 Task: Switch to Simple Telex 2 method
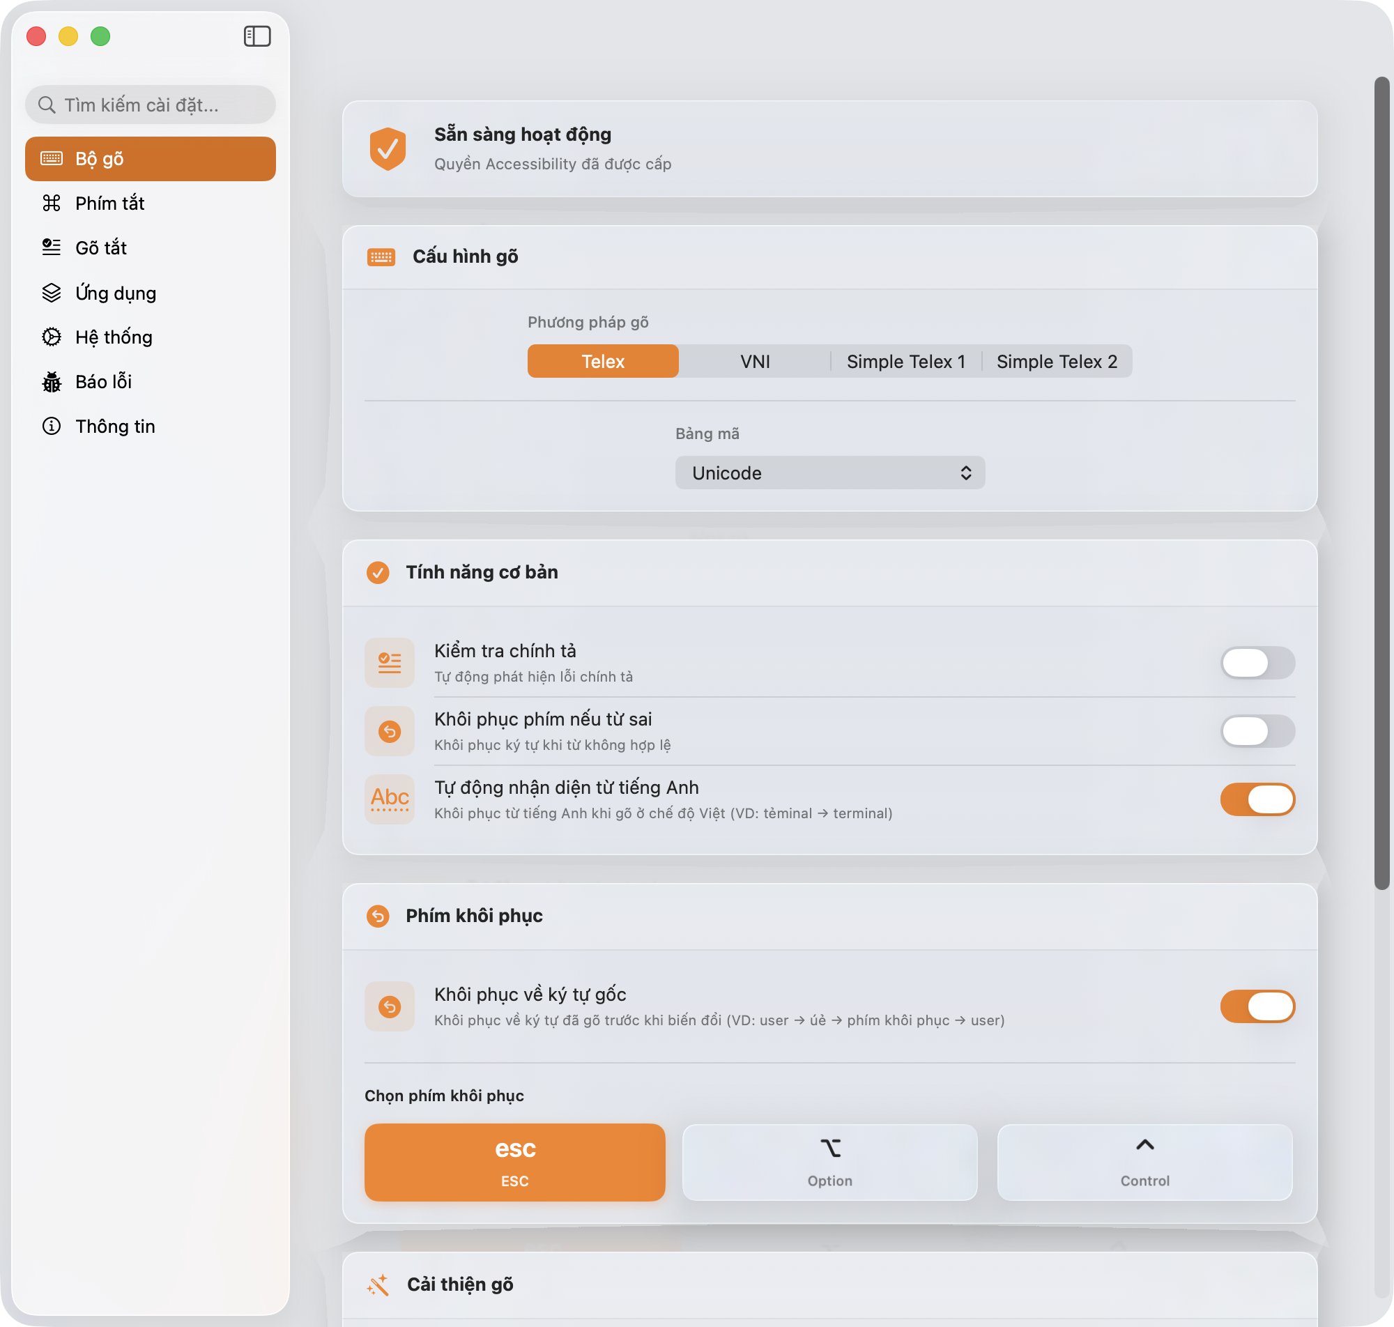1057,362
